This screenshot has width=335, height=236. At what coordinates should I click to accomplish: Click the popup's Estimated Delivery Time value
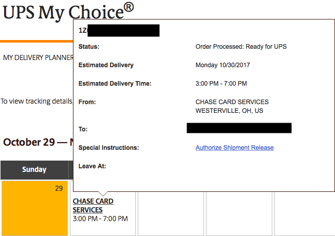pyautogui.click(x=221, y=84)
